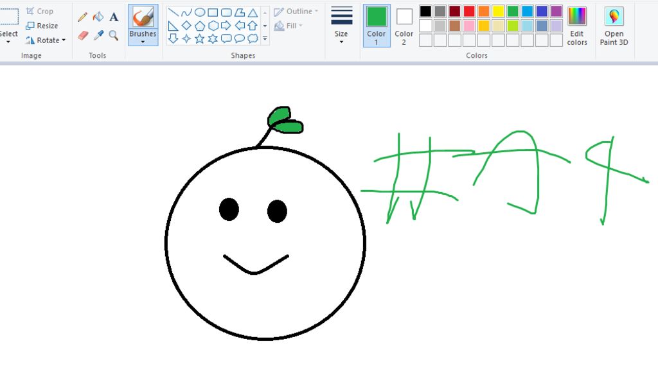Activate the Color 2 background button

[404, 26]
